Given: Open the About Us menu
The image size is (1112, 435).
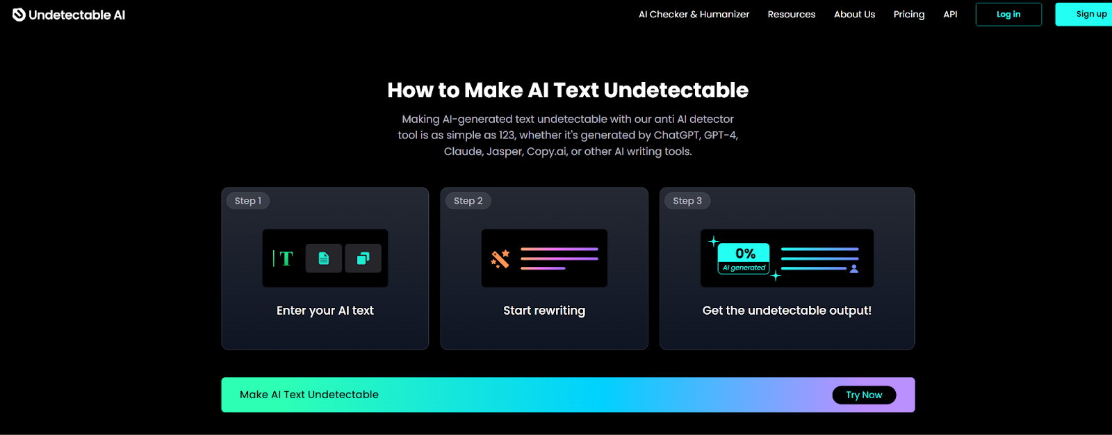Looking at the screenshot, I should (x=854, y=14).
